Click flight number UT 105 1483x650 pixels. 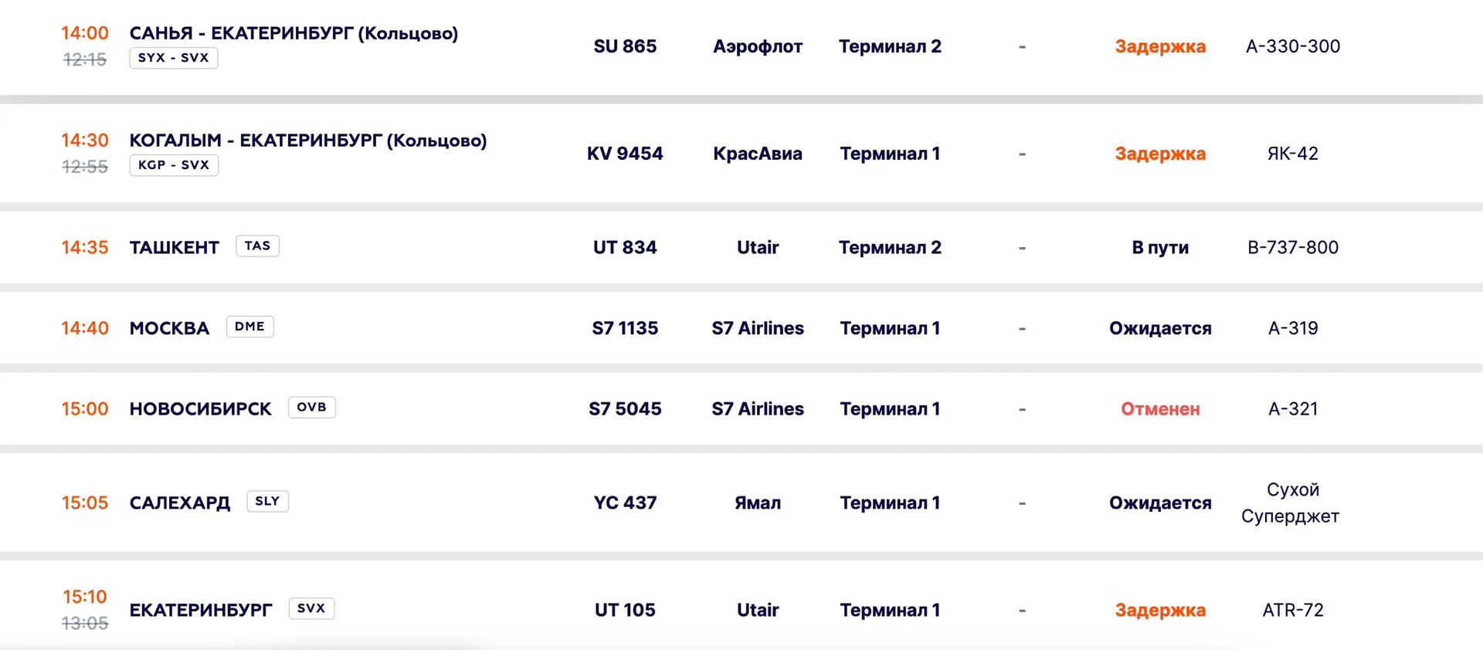coord(625,611)
